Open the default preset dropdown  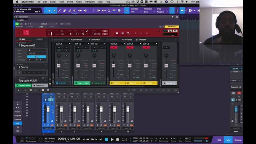[x=44, y=24]
